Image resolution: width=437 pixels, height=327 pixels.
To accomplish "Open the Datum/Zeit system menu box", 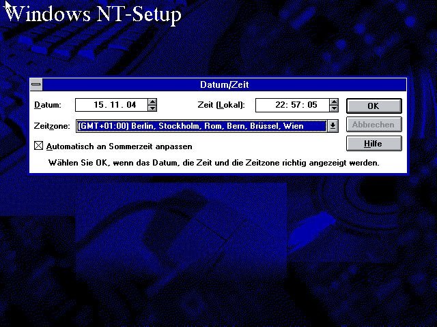I will coord(36,84).
